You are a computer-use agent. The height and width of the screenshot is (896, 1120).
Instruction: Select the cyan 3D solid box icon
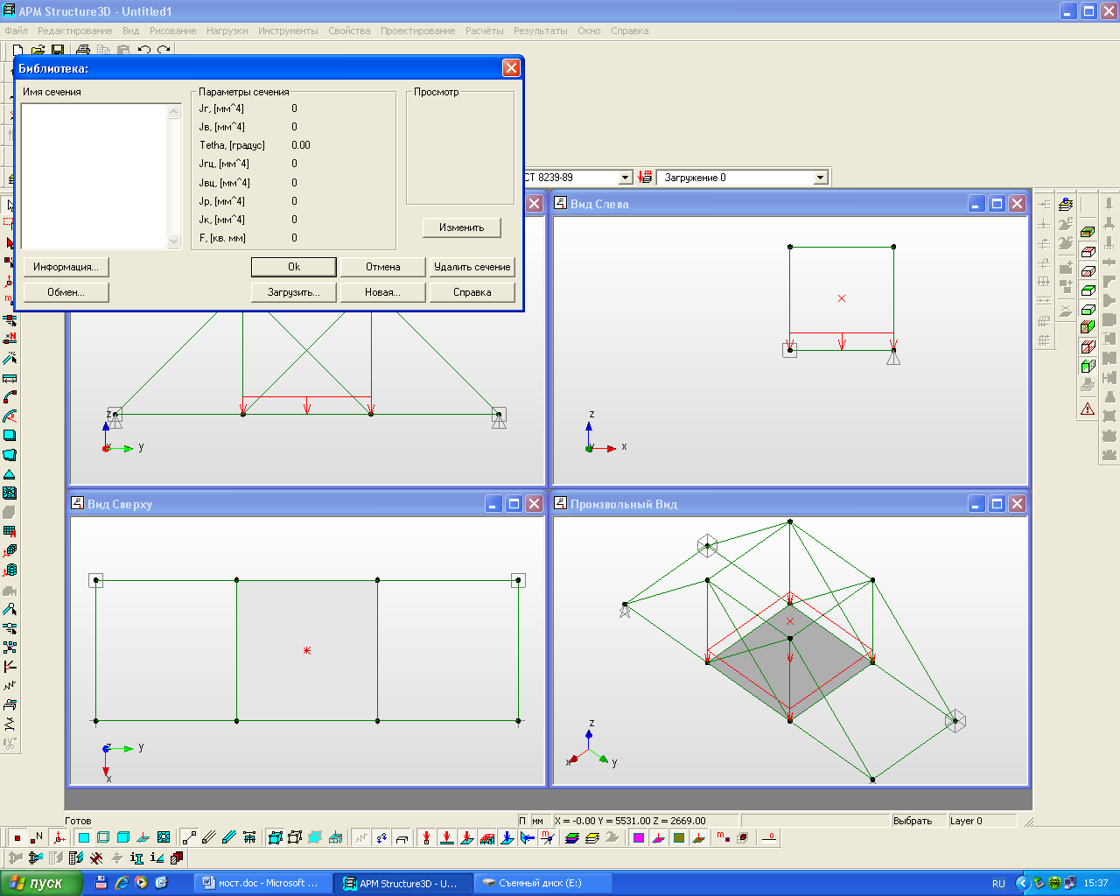tap(123, 837)
